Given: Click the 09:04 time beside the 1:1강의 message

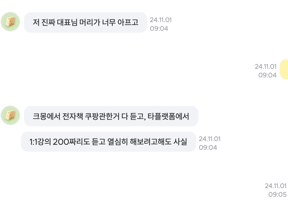Looking at the screenshot, I should point(208,148).
